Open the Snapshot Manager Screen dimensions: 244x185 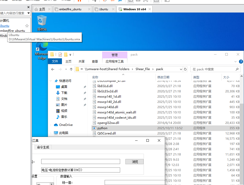coord(120,2)
